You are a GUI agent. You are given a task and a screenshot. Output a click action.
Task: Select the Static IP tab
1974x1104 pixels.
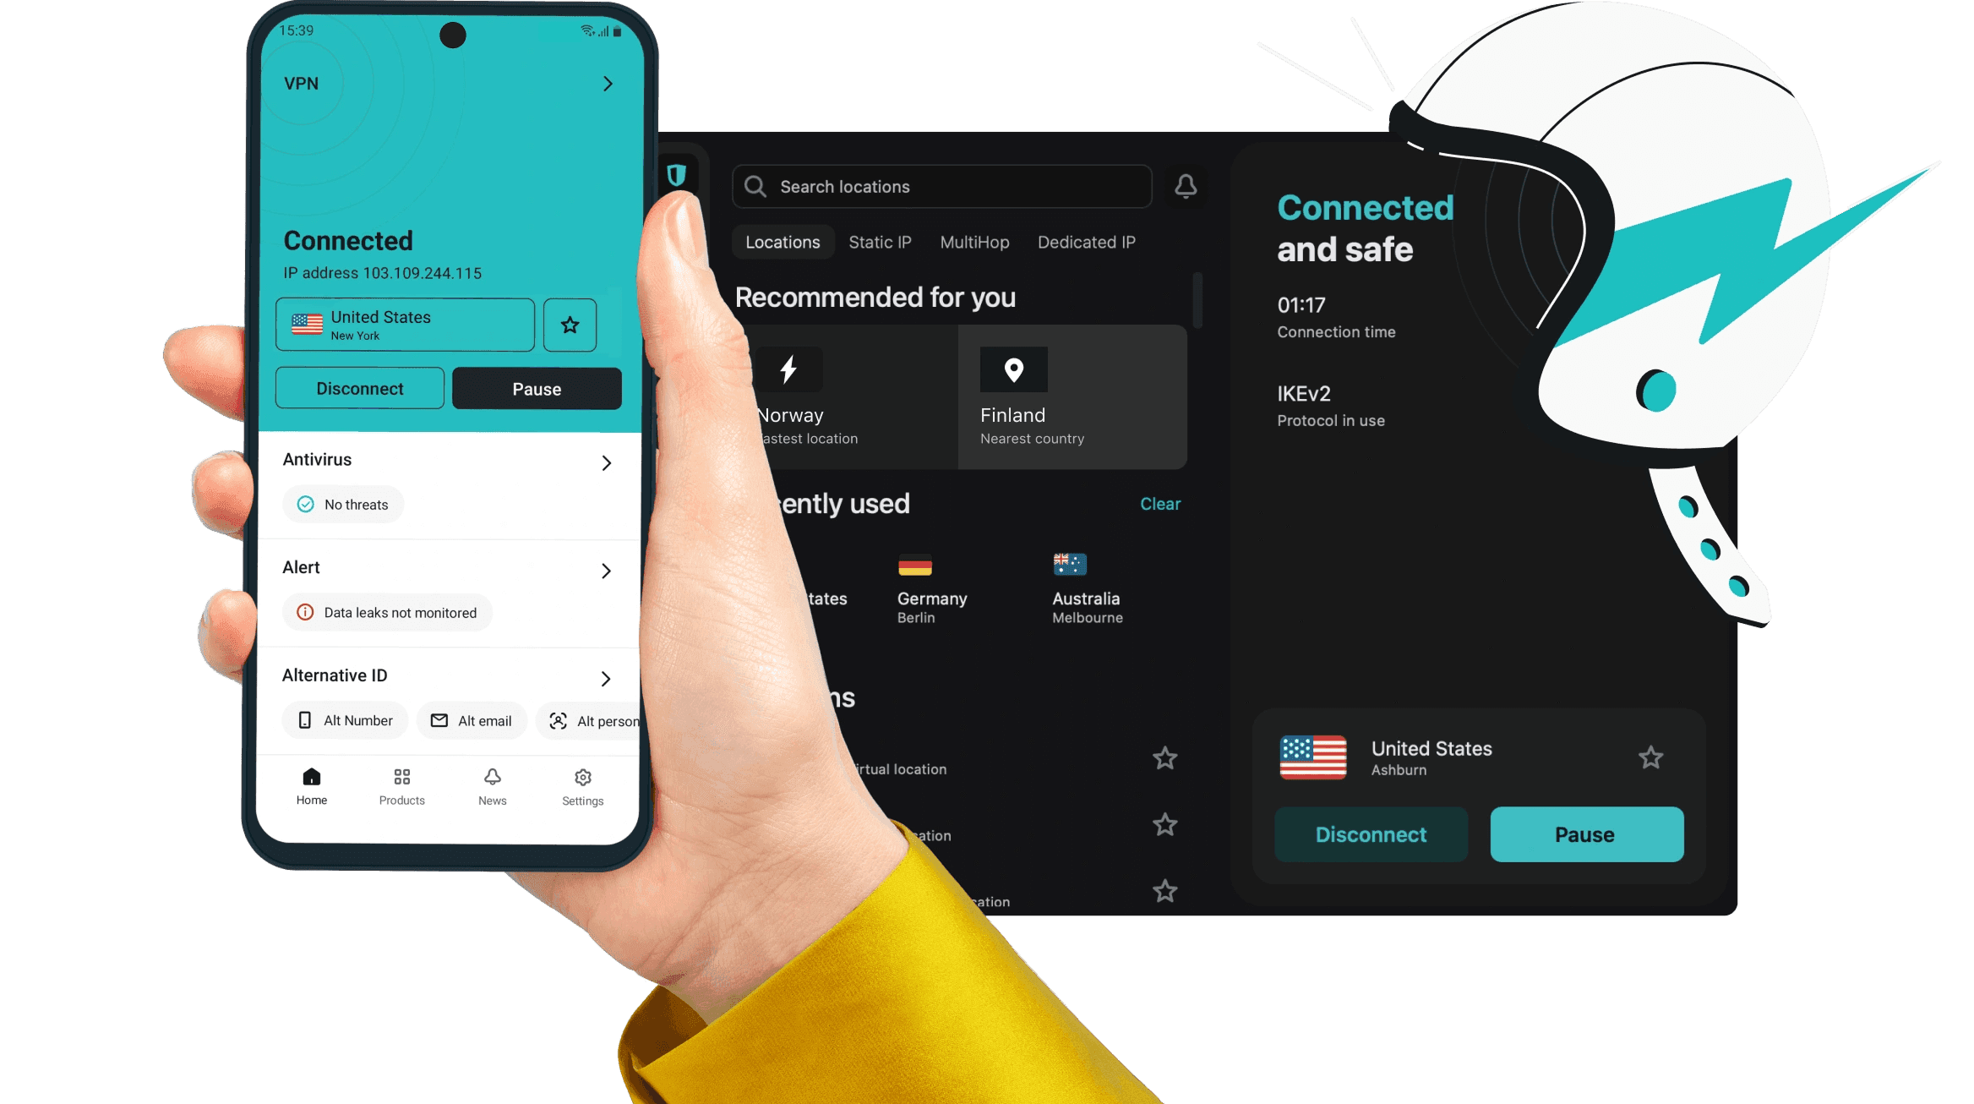tap(877, 242)
